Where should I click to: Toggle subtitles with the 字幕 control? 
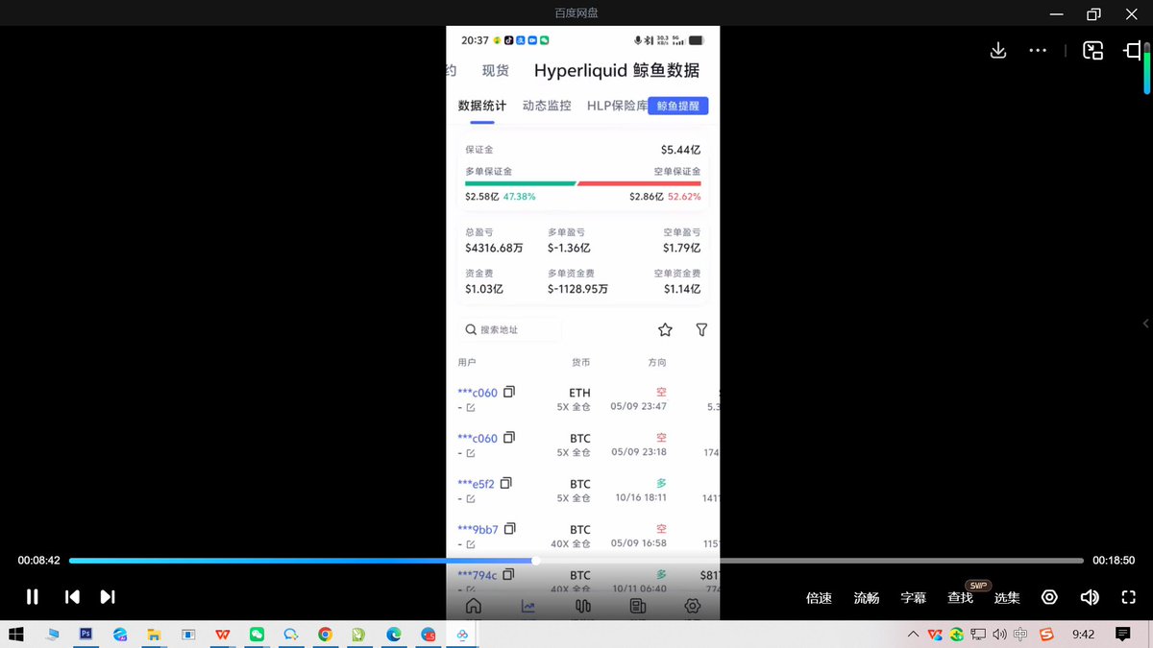[x=913, y=597]
